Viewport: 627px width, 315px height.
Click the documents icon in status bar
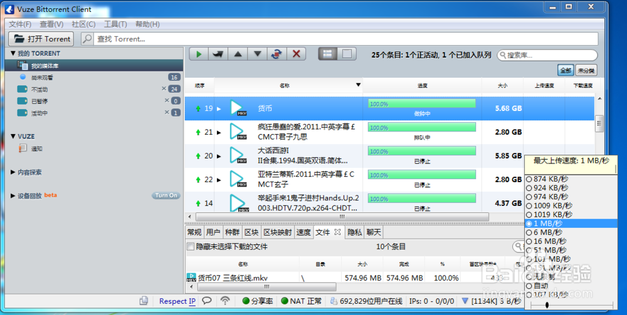click(x=144, y=301)
